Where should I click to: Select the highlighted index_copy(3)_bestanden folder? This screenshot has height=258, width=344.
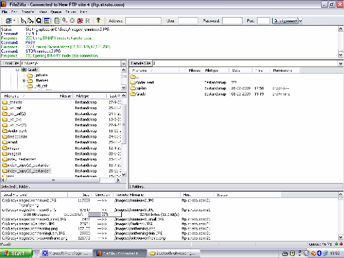point(26,170)
